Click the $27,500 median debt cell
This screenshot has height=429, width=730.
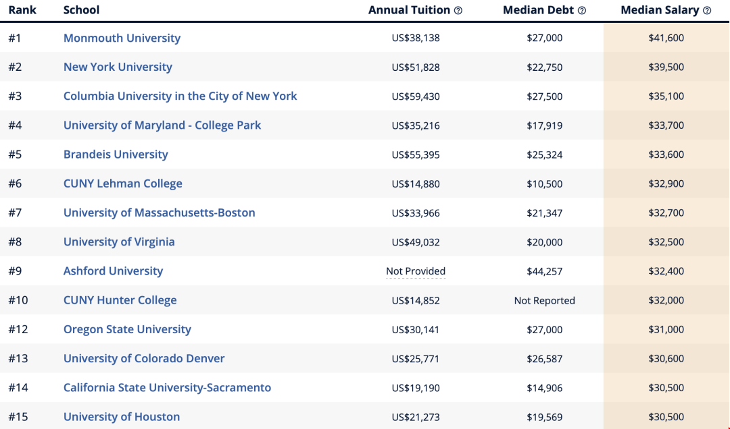(545, 96)
